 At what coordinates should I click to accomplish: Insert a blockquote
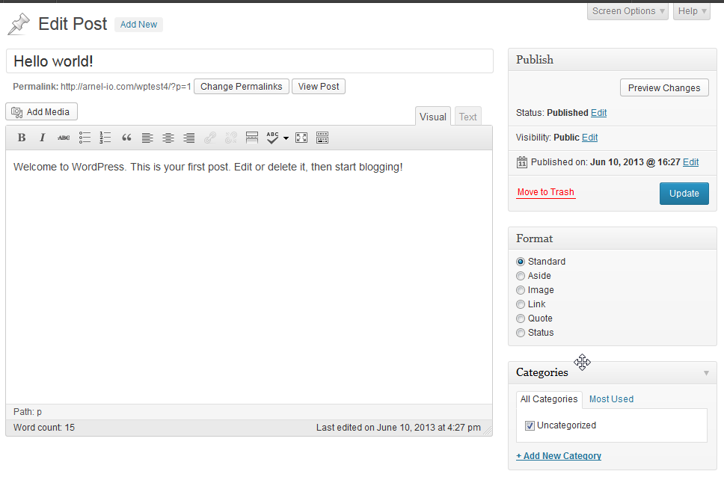[x=126, y=138]
